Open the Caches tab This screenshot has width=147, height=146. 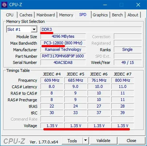click(x=26, y=15)
